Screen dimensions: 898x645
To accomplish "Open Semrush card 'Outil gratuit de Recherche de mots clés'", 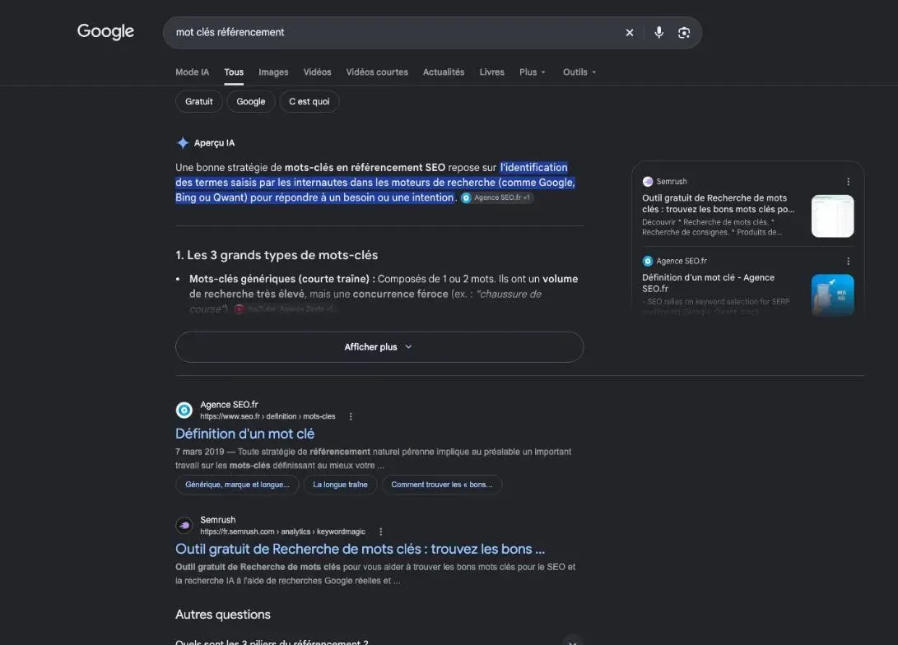I will coord(719,204).
